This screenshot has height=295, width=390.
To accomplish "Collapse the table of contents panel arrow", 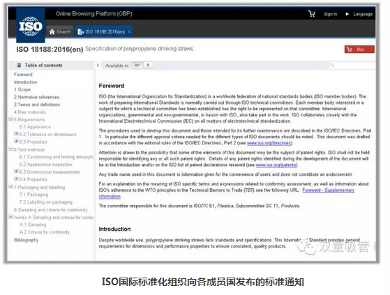I will point(98,66).
